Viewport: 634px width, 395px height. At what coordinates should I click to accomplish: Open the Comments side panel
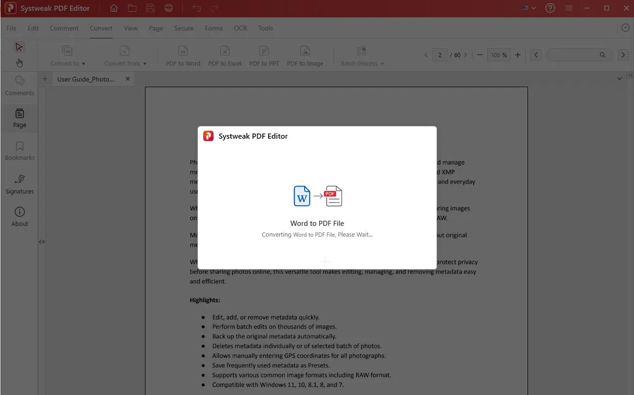(20, 86)
